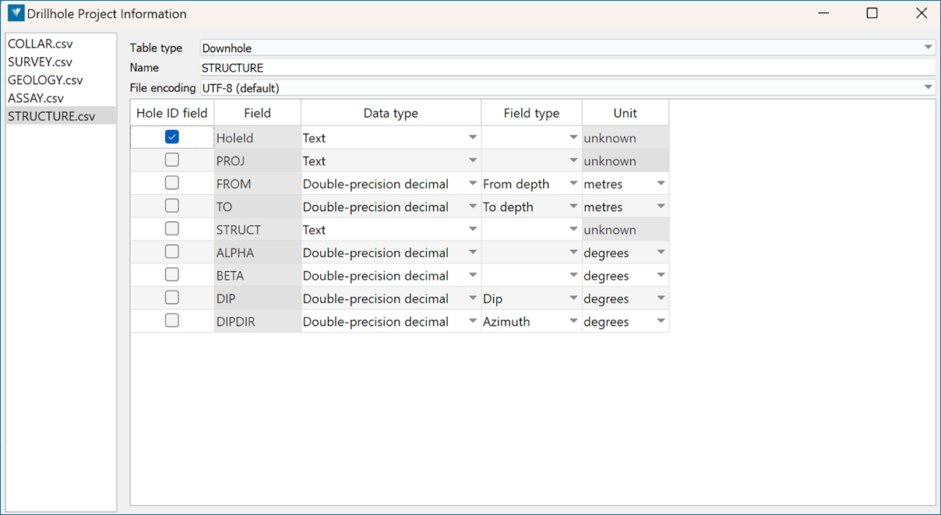Screen dimensions: 941x515
Task: Open the Table type dropdown
Action: click(x=567, y=48)
